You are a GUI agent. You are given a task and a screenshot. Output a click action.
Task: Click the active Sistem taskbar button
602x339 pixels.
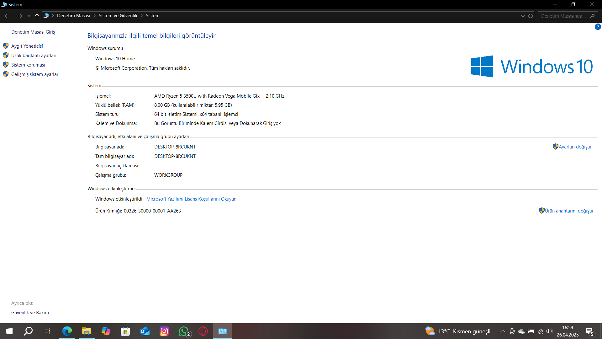(223, 331)
